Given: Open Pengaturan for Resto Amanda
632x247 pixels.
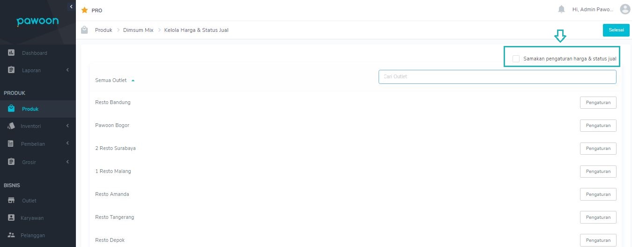Looking at the screenshot, I should pos(598,195).
